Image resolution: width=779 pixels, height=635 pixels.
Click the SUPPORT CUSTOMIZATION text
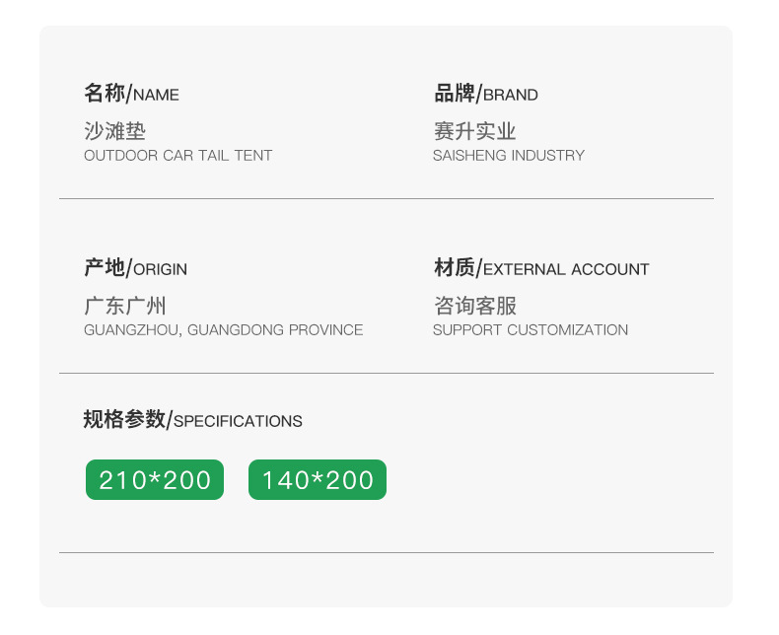[530, 330]
